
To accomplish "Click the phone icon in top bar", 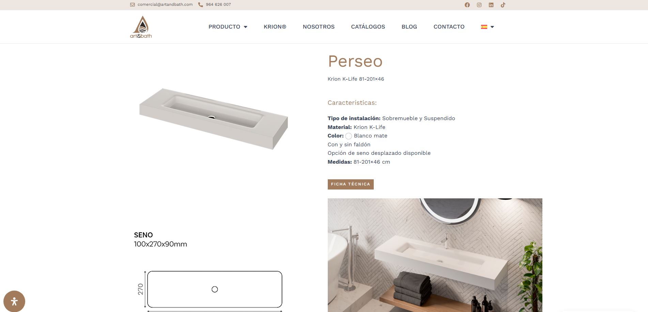I will [x=201, y=5].
